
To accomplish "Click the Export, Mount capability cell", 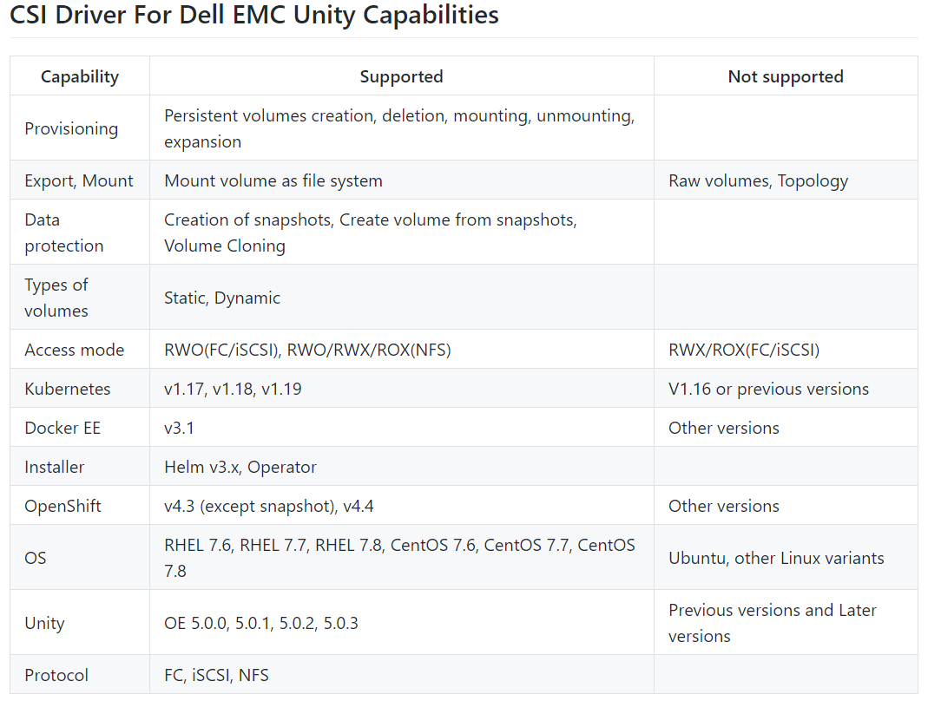I will coord(80,180).
